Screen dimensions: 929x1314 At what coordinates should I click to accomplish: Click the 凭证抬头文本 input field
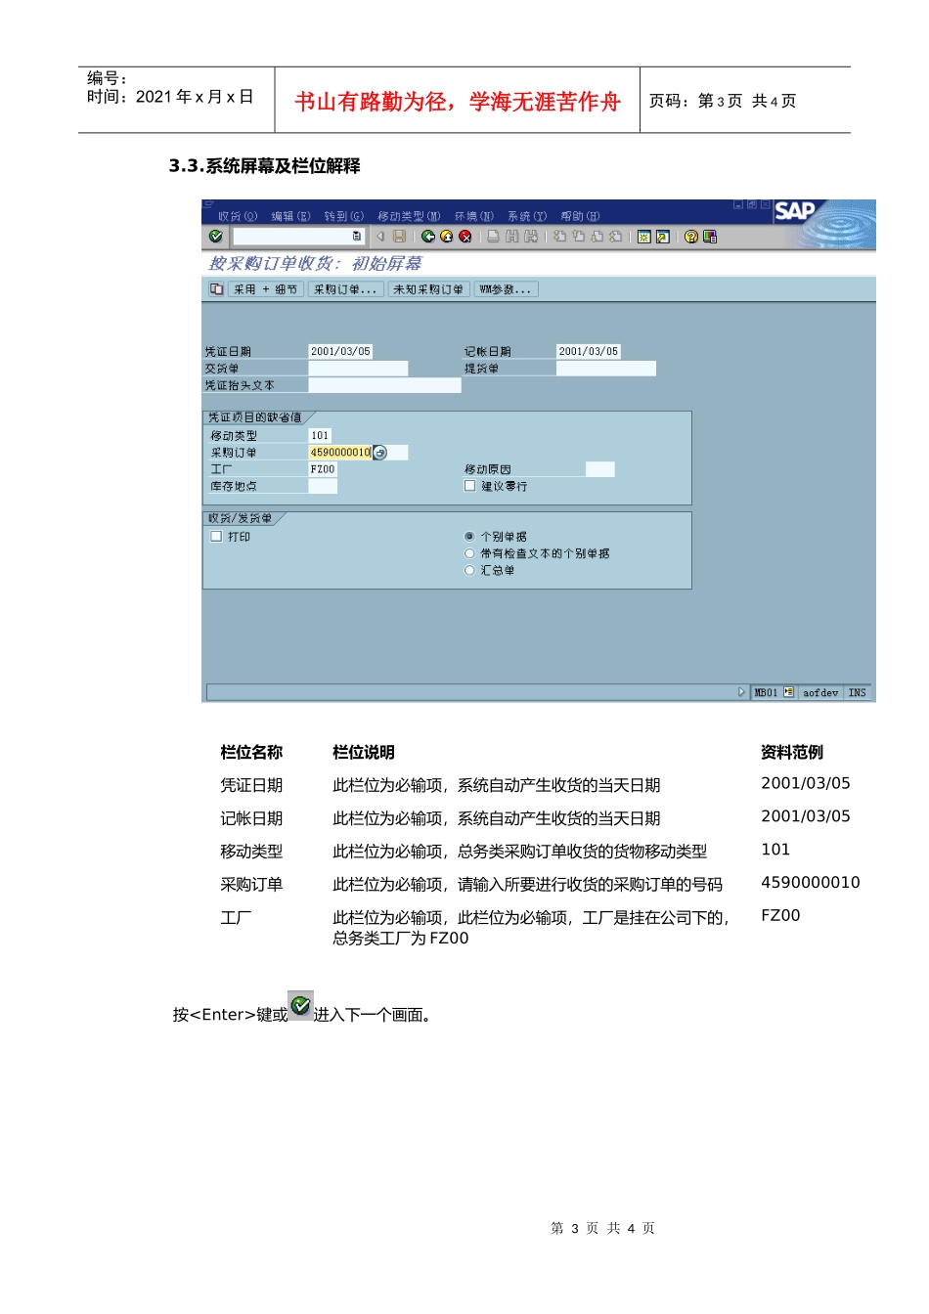point(384,385)
